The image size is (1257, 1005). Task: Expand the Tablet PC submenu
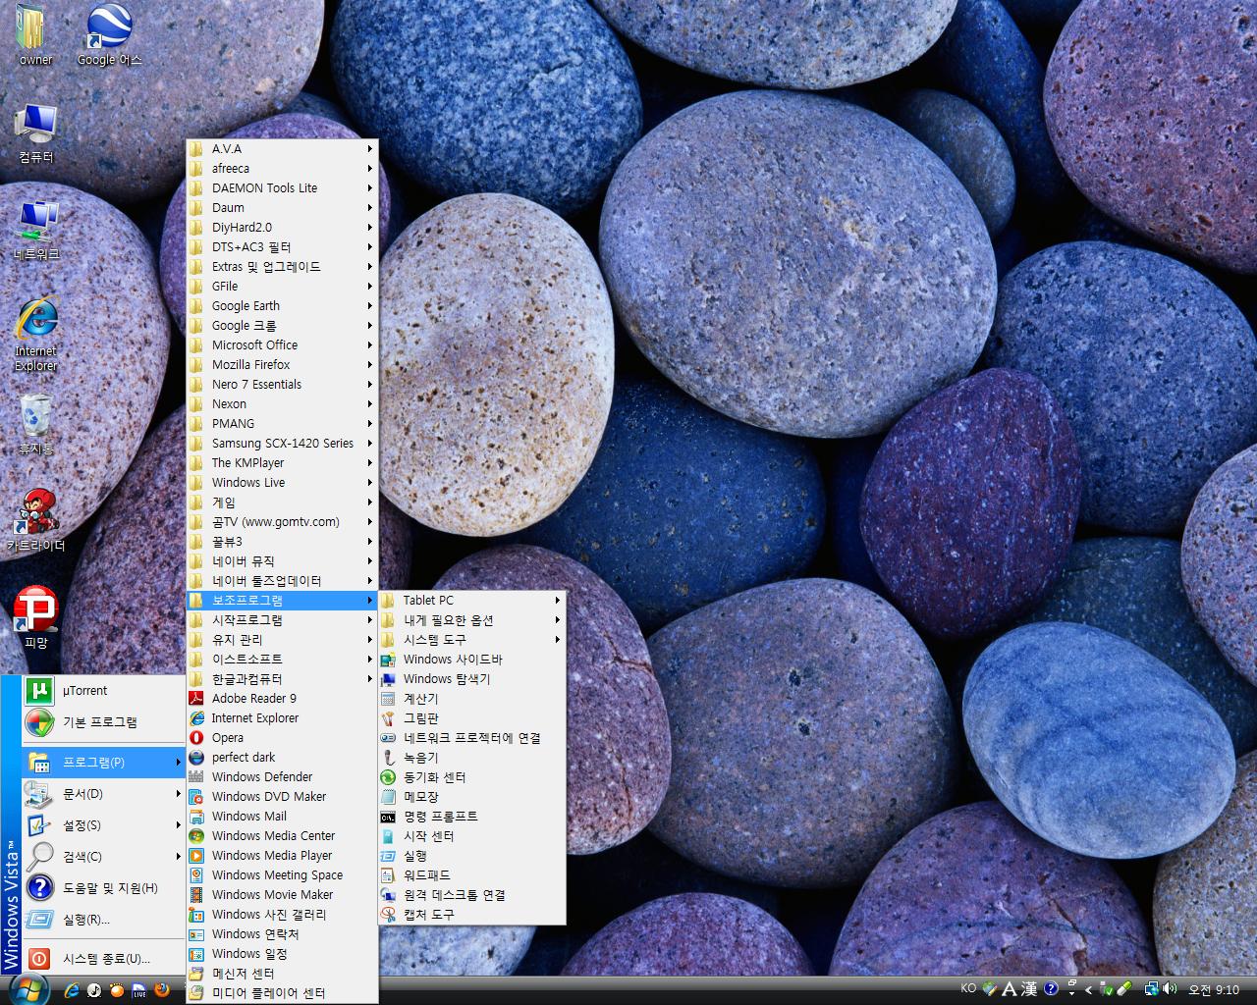tap(472, 601)
